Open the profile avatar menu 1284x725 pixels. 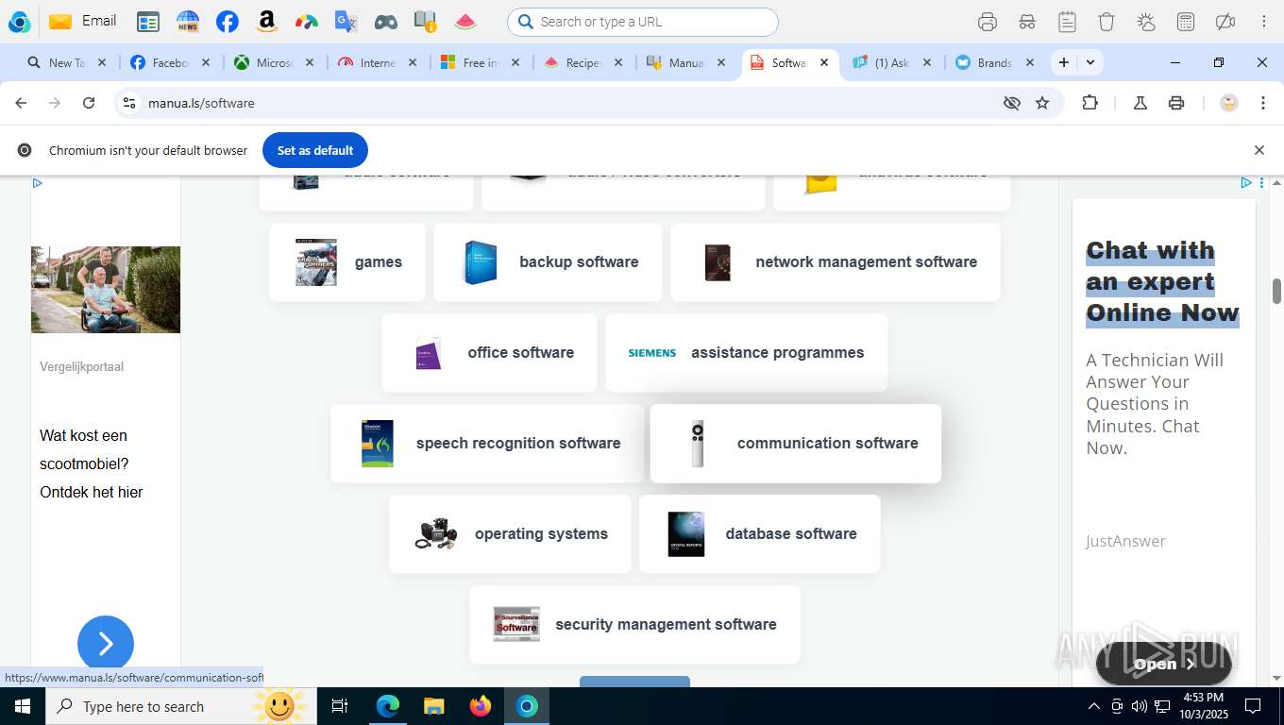[1229, 103]
